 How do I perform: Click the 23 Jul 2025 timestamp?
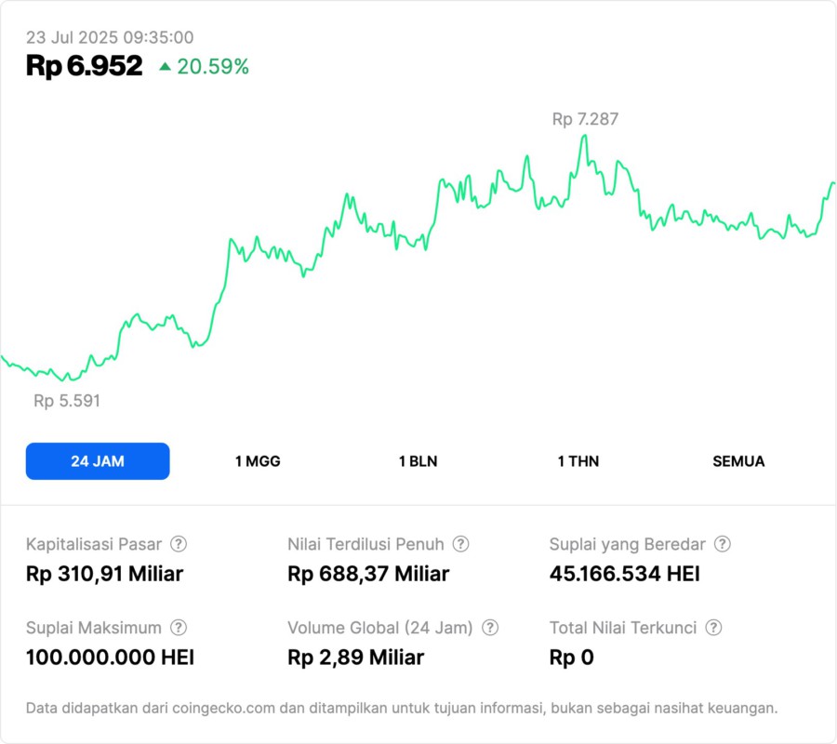pyautogui.click(x=110, y=37)
